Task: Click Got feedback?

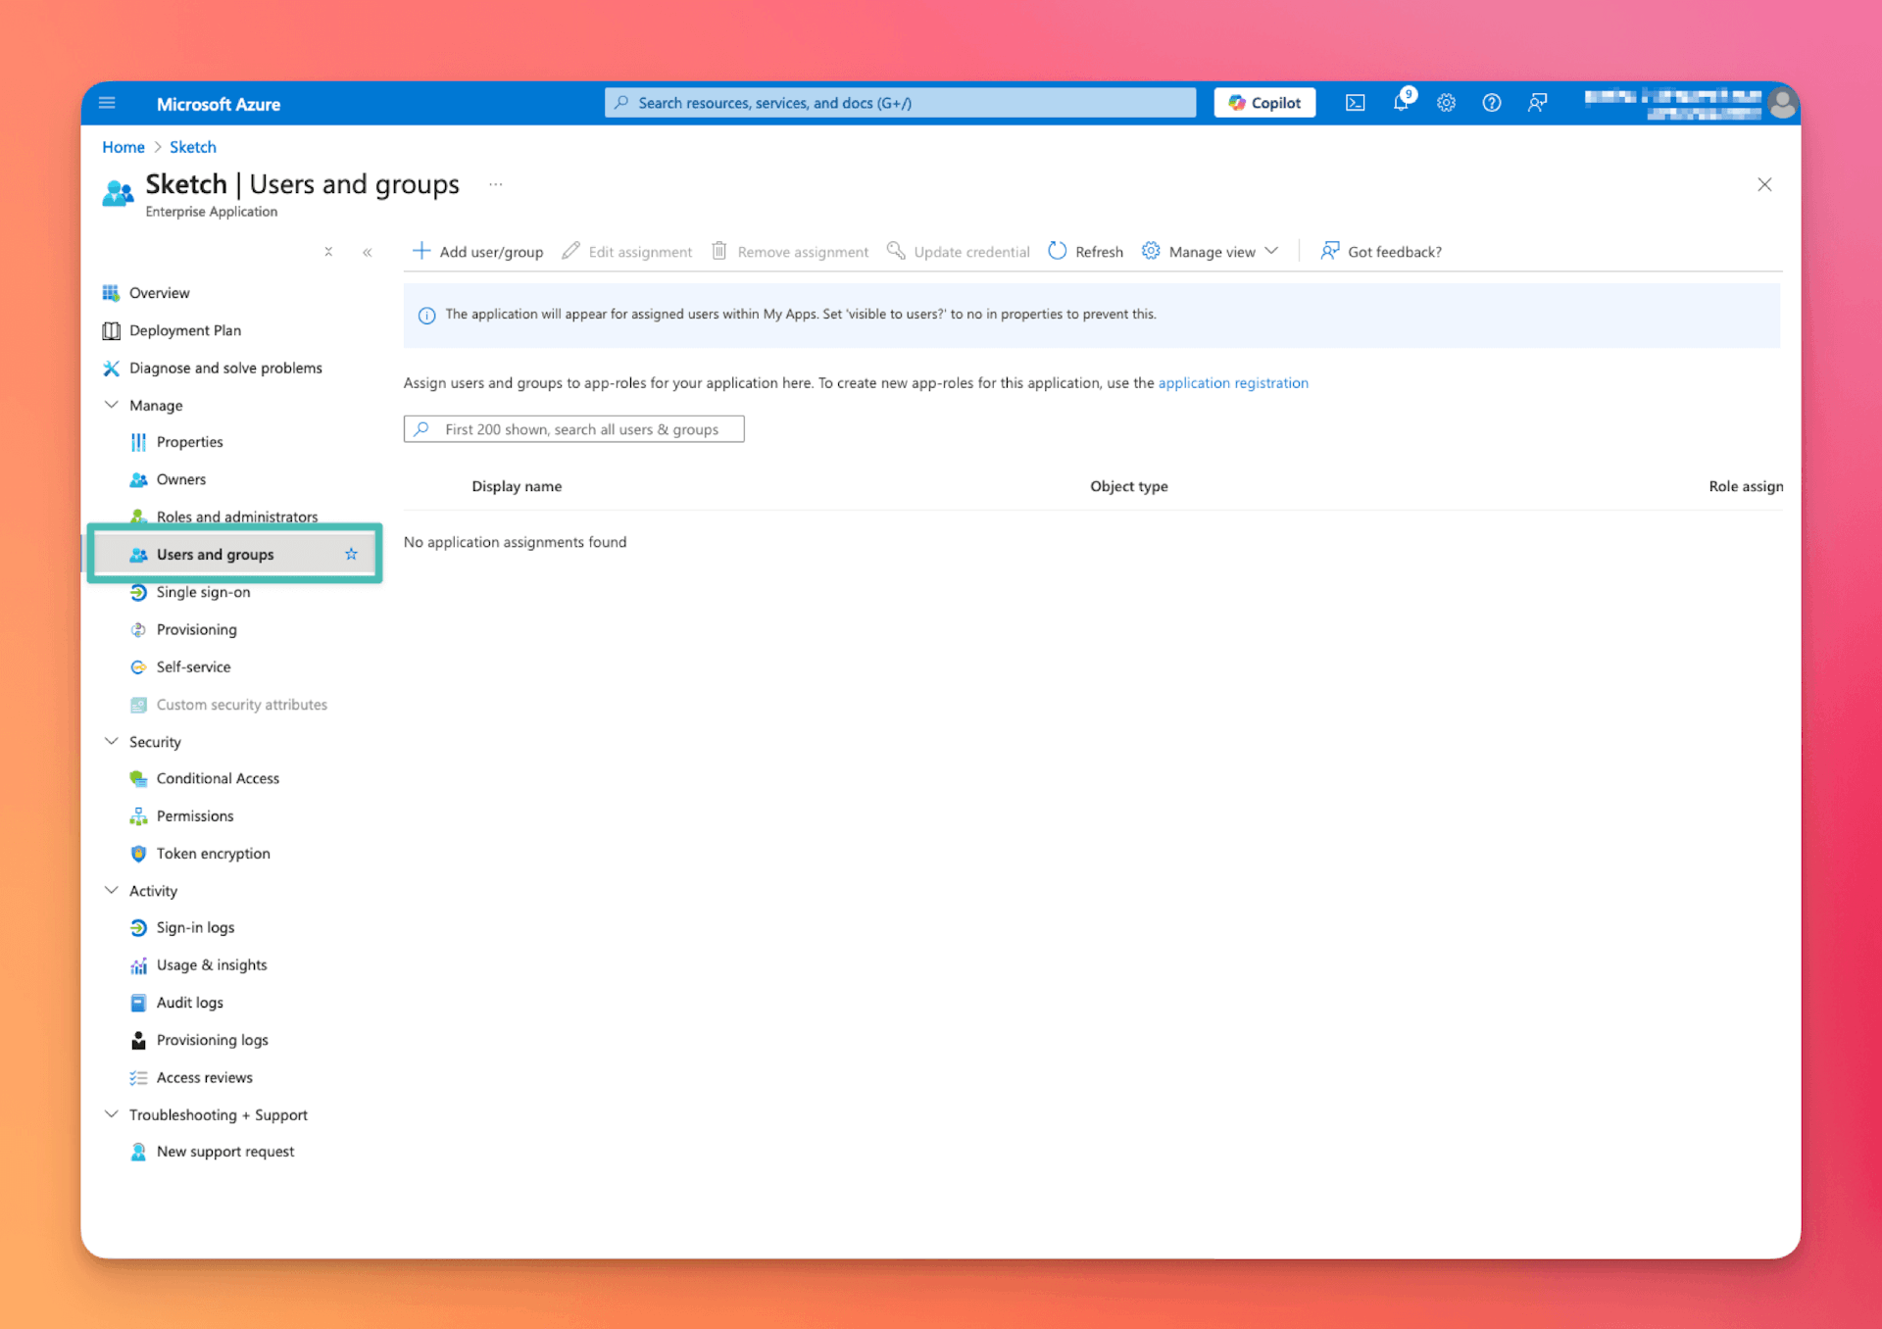Action: pyautogui.click(x=1380, y=252)
